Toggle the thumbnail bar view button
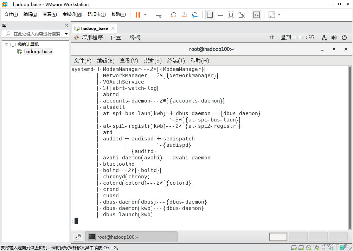353x251 pixels. point(220,15)
